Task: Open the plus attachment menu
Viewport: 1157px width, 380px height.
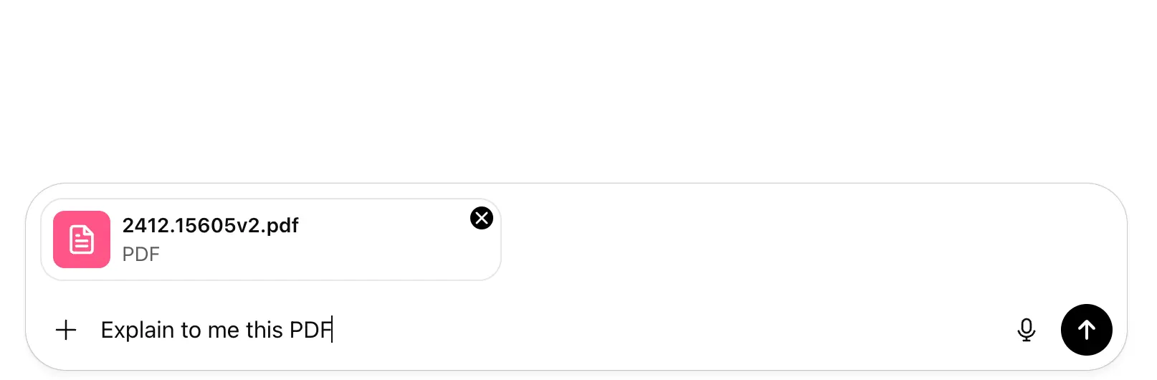Action: (x=66, y=330)
